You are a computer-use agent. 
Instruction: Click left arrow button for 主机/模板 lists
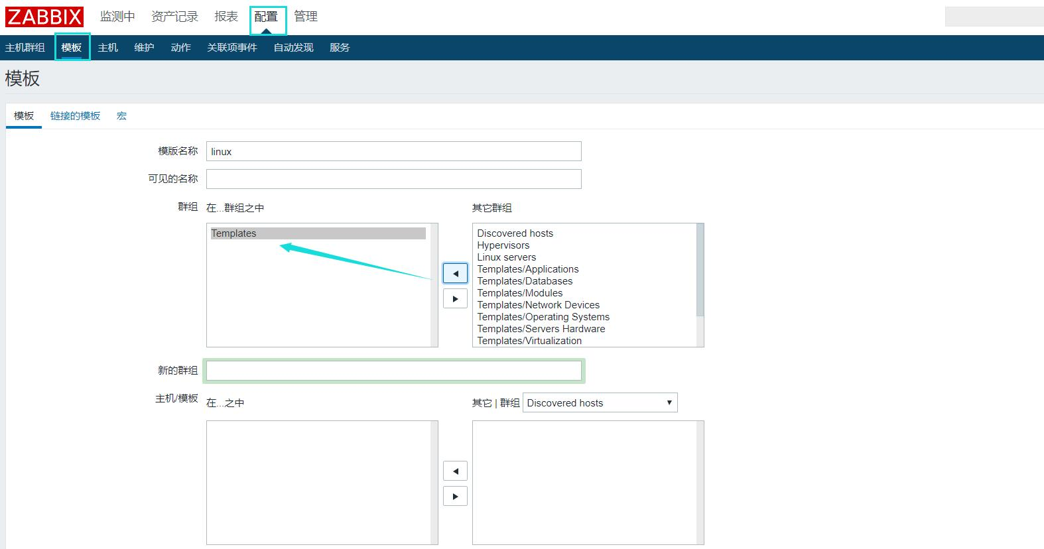pos(455,471)
